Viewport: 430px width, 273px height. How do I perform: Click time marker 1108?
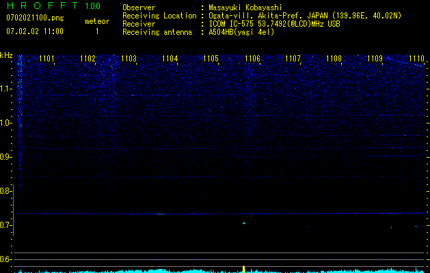(334, 59)
